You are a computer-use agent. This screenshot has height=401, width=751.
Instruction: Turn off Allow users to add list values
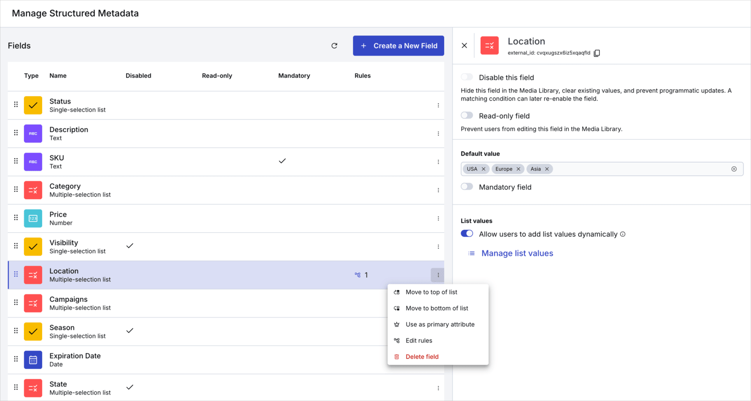point(467,233)
